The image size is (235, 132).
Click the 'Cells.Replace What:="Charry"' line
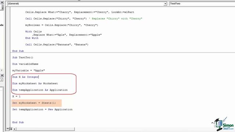pos(80,12)
